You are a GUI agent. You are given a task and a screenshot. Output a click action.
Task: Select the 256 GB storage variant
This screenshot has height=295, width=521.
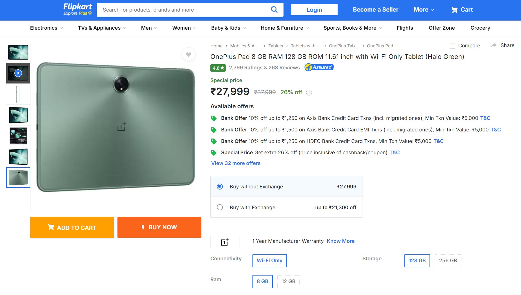(448, 261)
